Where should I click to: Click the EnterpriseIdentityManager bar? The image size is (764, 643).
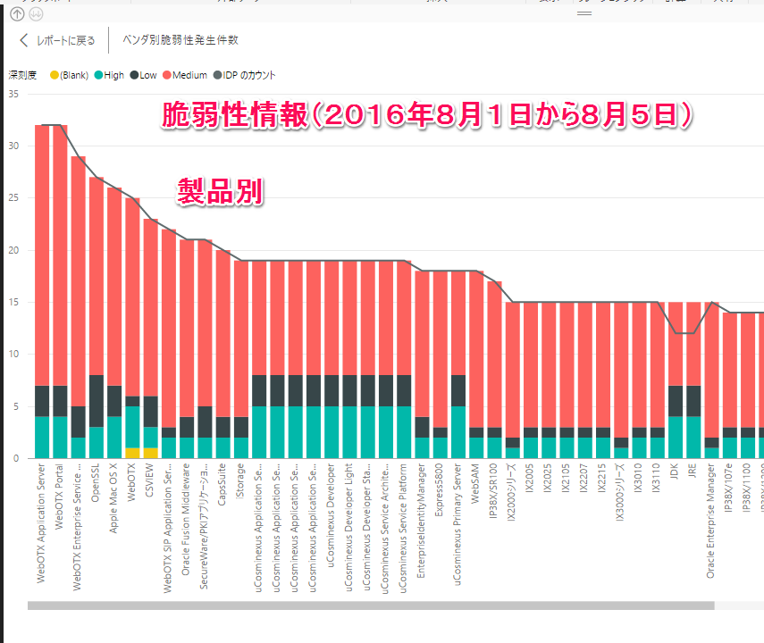[x=422, y=364]
